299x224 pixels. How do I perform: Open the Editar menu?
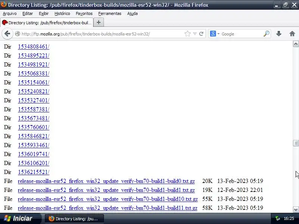click(28, 13)
